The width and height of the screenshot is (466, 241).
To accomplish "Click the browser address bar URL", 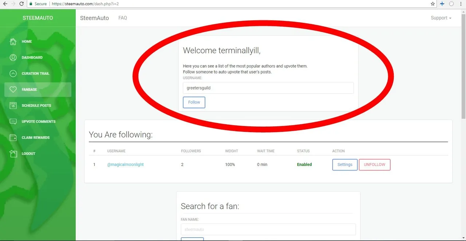I will coord(85,4).
